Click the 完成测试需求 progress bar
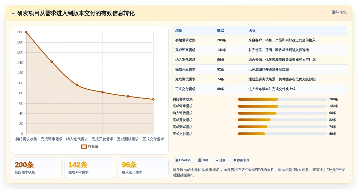The height and width of the screenshot is (189, 358). tap(282, 127)
